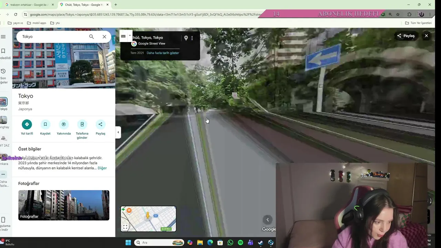This screenshot has width=441, height=248.
Task: Reload the page with the refresh icon
Action: point(16,14)
